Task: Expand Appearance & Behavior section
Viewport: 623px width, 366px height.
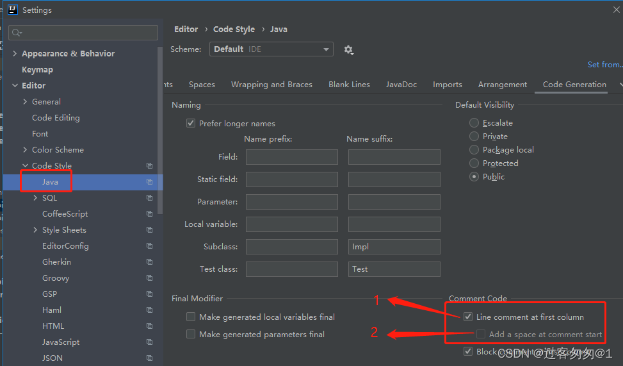Action: point(15,53)
